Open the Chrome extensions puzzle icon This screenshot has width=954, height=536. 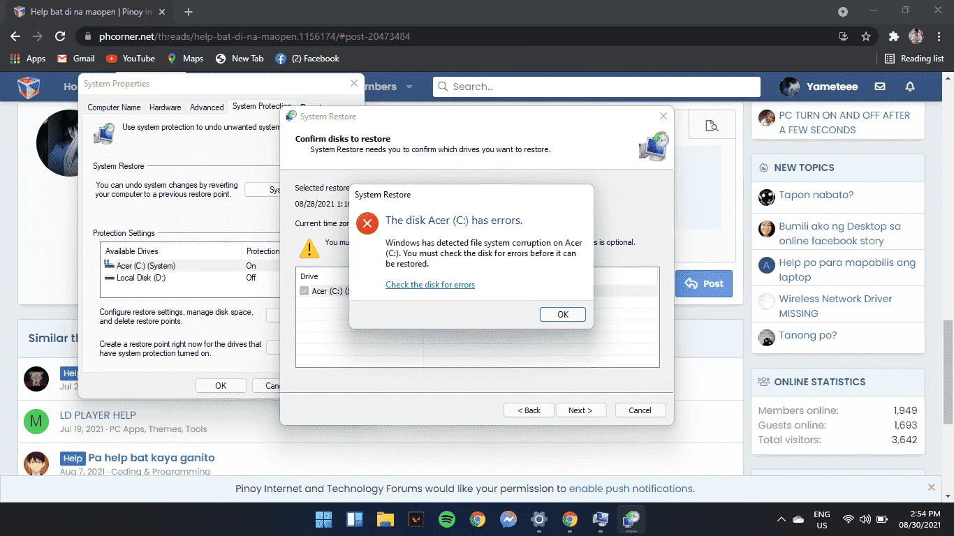tap(893, 36)
